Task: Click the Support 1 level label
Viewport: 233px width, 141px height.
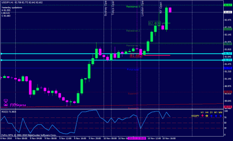Action: point(133,94)
